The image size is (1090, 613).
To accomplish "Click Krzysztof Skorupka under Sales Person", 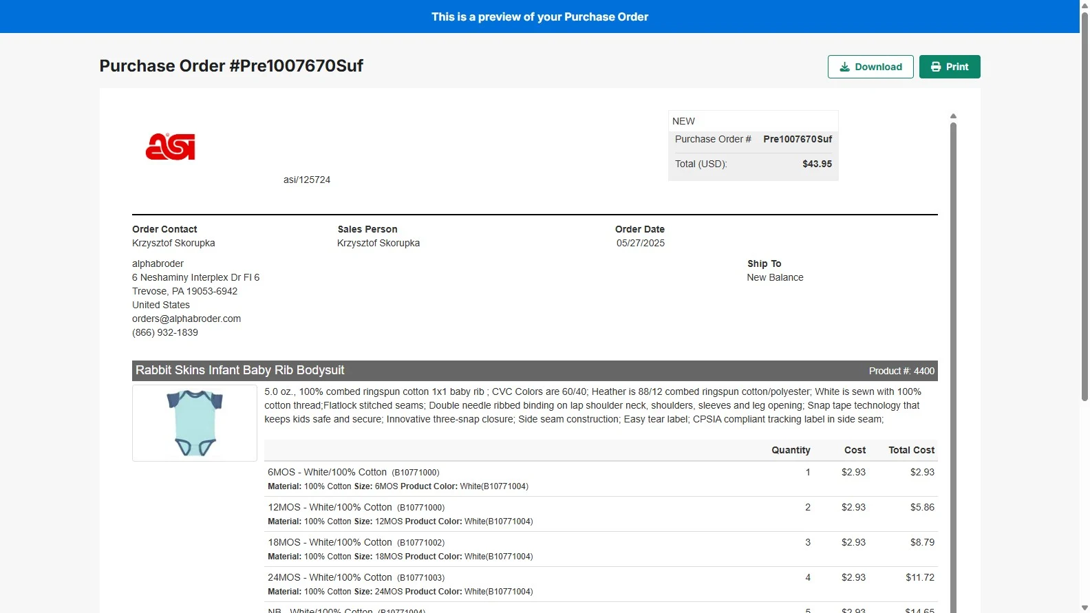I will pyautogui.click(x=378, y=243).
